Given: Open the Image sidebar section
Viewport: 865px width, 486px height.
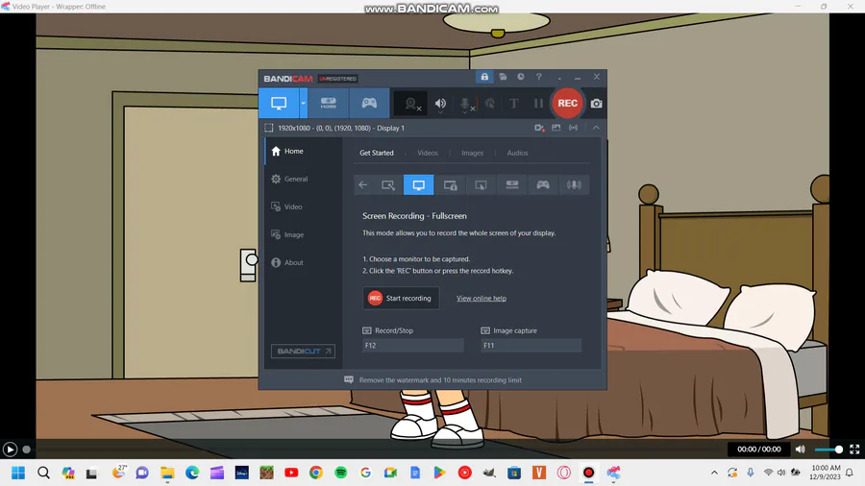Looking at the screenshot, I should point(304,234).
